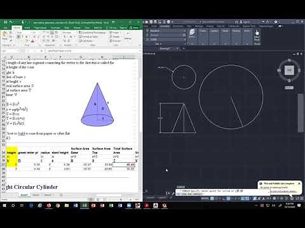Open the Excel number format dropdown
305x228 pixels.
(69, 32)
